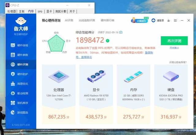Open 内存 tab in CPU-Z window
Viewport: 196px width, 135px height.
coord(31,11)
